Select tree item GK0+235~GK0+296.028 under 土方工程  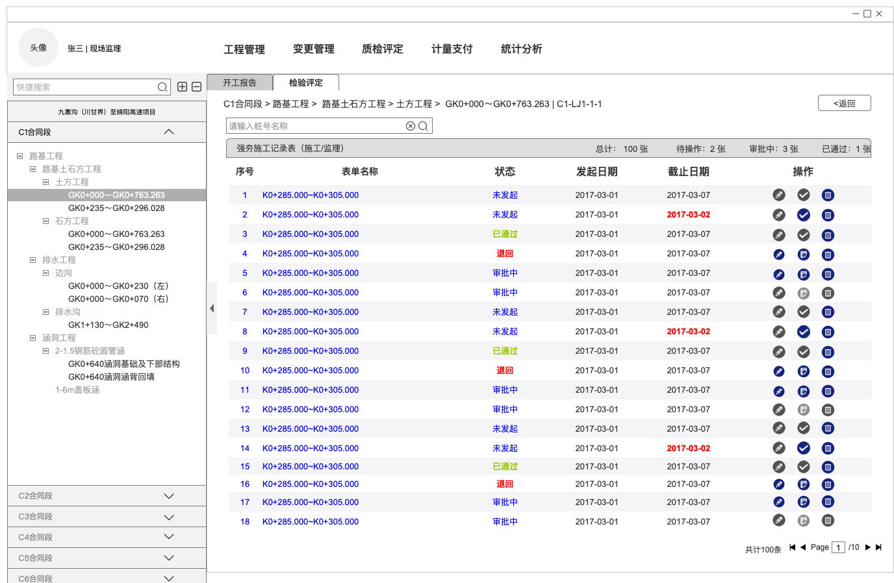116,208
